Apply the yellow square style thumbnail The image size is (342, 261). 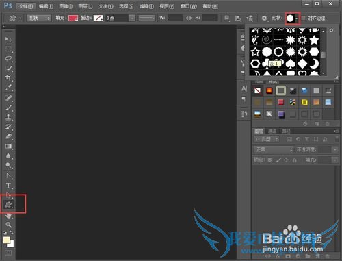[x=304, y=102]
